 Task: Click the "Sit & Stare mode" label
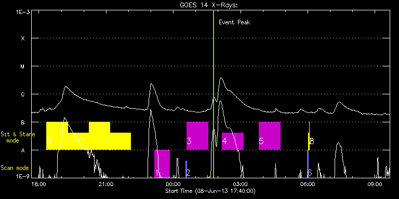click(x=18, y=137)
